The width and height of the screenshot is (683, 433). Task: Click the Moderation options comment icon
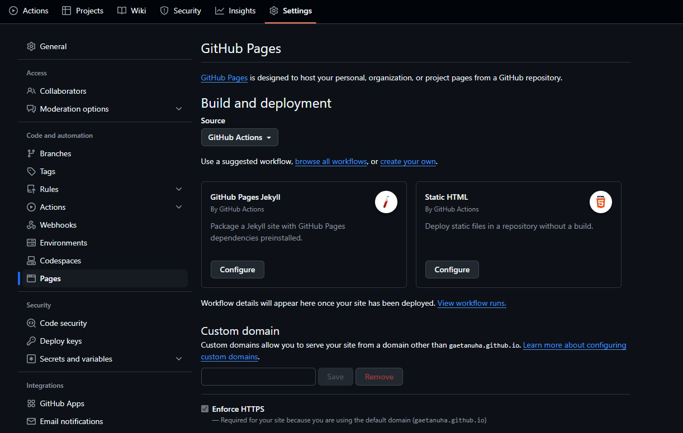[x=31, y=109]
